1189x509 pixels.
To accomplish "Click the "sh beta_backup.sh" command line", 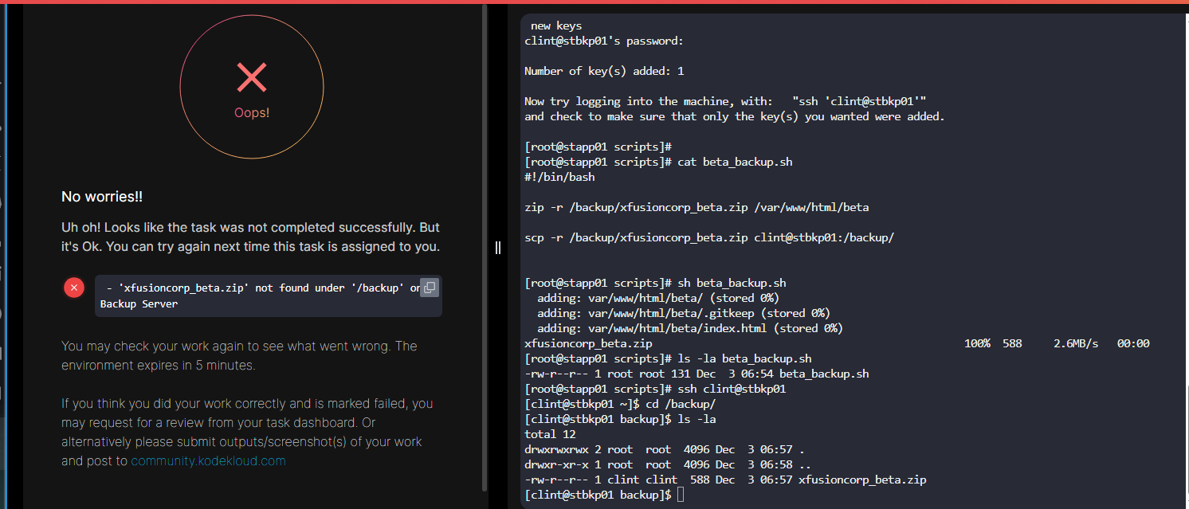I will 732,283.
